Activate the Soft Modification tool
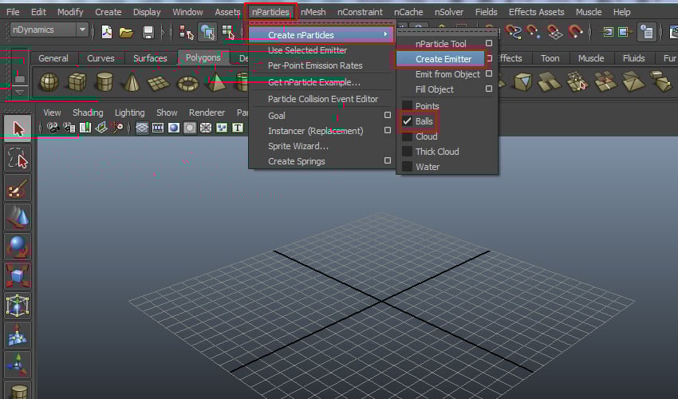Screen dimensions: 678x399 point(18,334)
